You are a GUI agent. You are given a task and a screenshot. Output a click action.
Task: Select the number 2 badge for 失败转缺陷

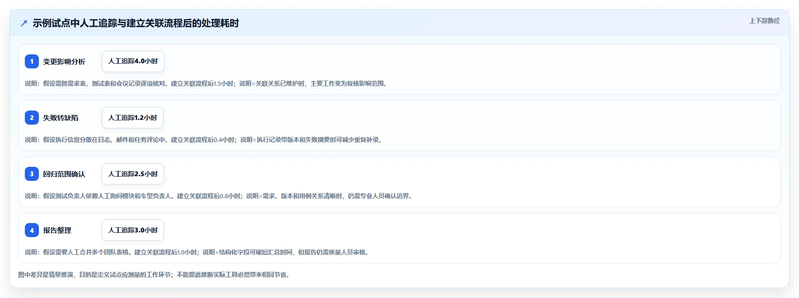click(x=32, y=118)
